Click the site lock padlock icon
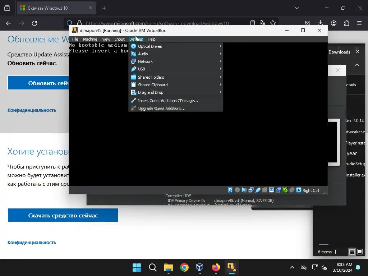 pos(79,23)
